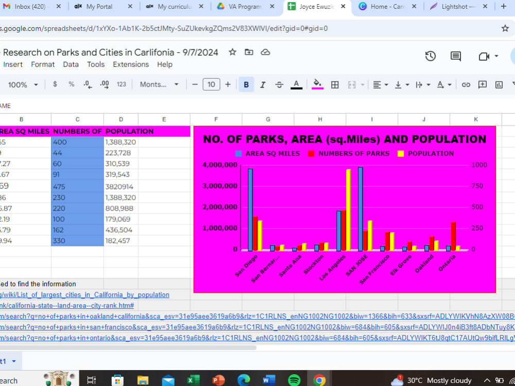
Task: Select column F header
Action: (x=216, y=119)
